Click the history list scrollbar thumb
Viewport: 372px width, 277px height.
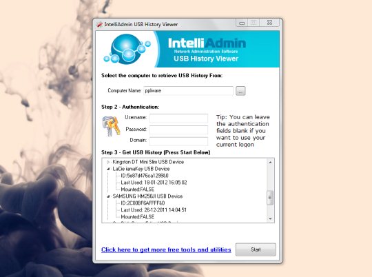270,198
